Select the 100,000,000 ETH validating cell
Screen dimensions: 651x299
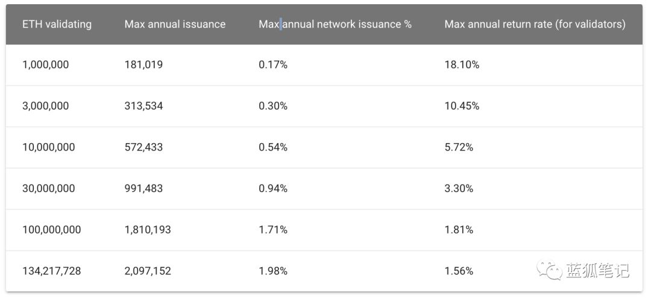[x=51, y=230]
